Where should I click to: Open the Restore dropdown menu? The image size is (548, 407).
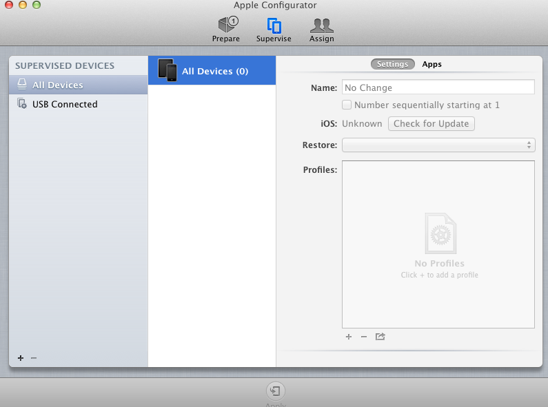(438, 145)
